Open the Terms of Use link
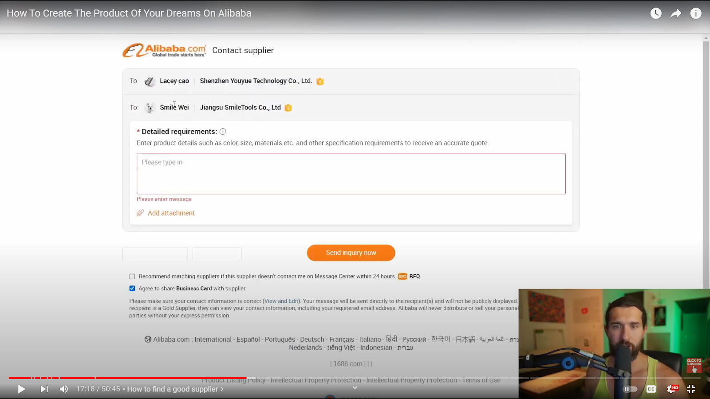The height and width of the screenshot is (399, 710). [481, 380]
